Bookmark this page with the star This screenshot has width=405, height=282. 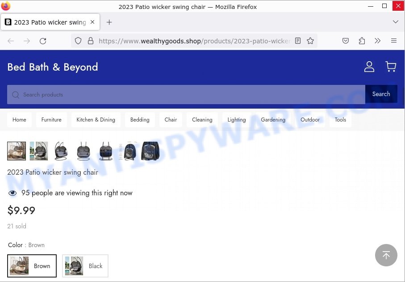tap(310, 41)
